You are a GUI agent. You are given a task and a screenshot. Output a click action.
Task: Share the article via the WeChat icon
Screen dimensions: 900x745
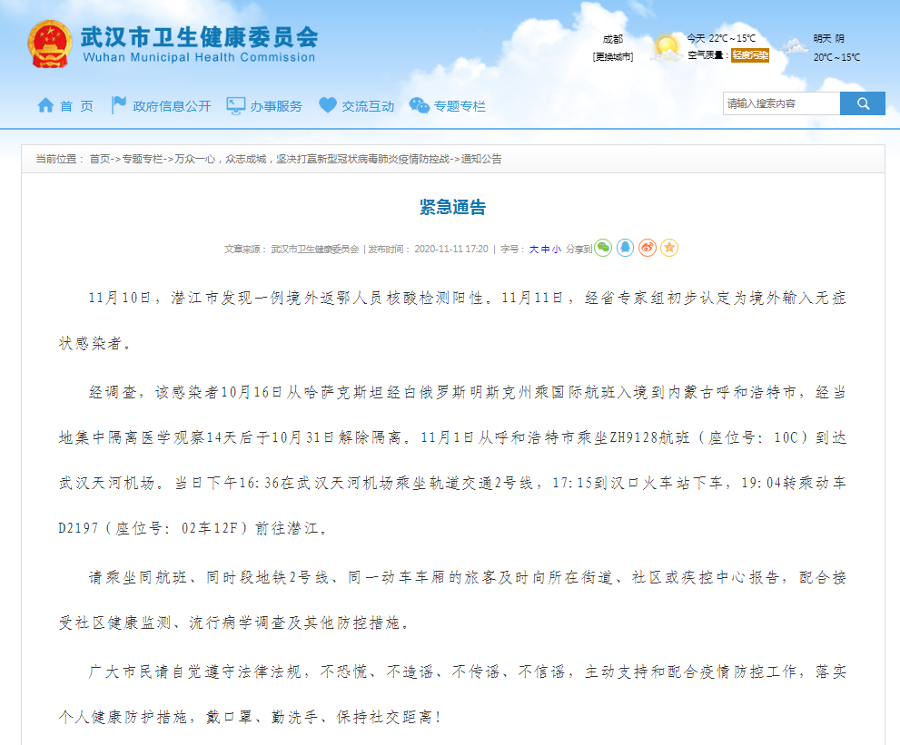[602, 248]
